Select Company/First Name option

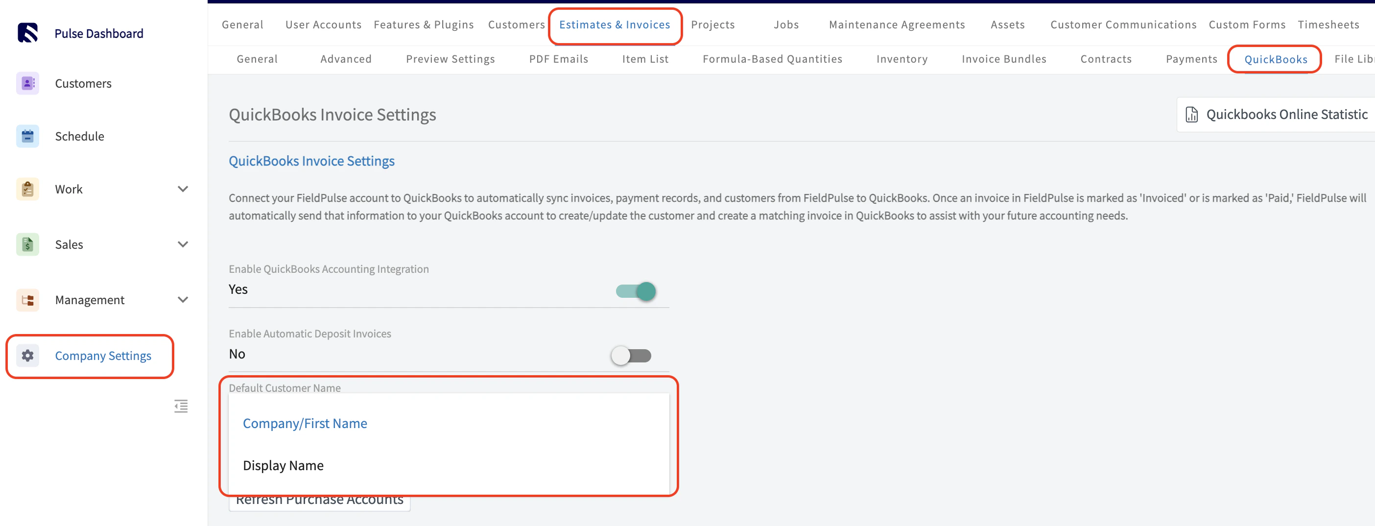pyautogui.click(x=449, y=424)
